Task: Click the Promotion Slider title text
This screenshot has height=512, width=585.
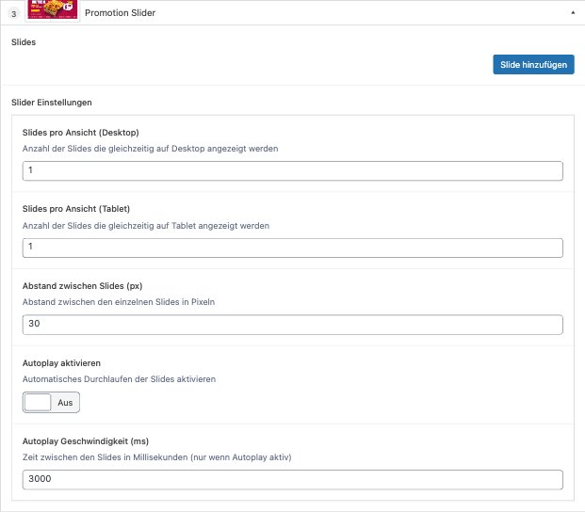Action: (x=120, y=14)
